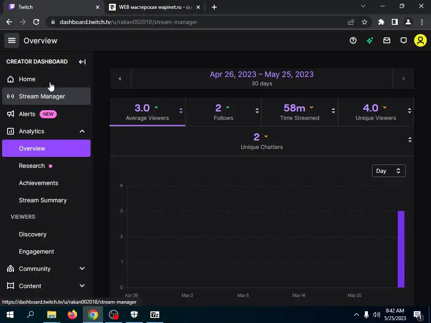Open the Whispers chat bubble icon
431x323 pixels.
point(404,41)
